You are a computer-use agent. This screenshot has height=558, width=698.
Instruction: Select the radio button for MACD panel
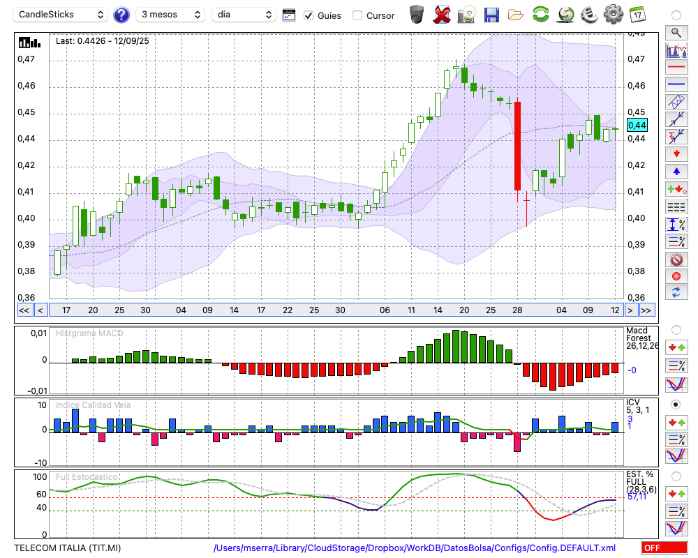[676, 330]
